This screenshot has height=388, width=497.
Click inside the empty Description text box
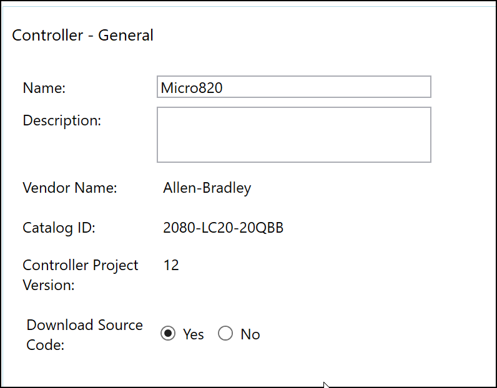point(293,135)
